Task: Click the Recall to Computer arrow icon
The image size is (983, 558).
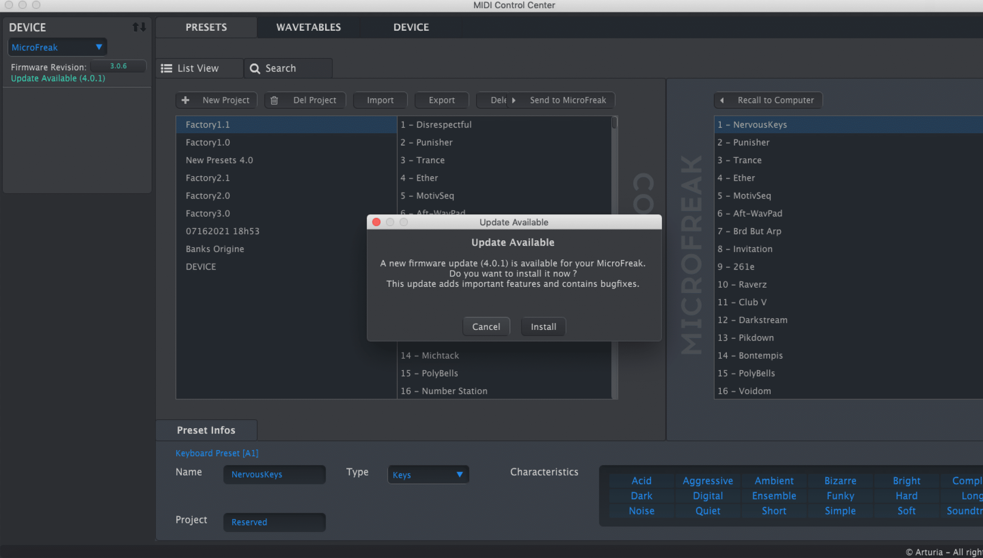Action: pos(722,100)
